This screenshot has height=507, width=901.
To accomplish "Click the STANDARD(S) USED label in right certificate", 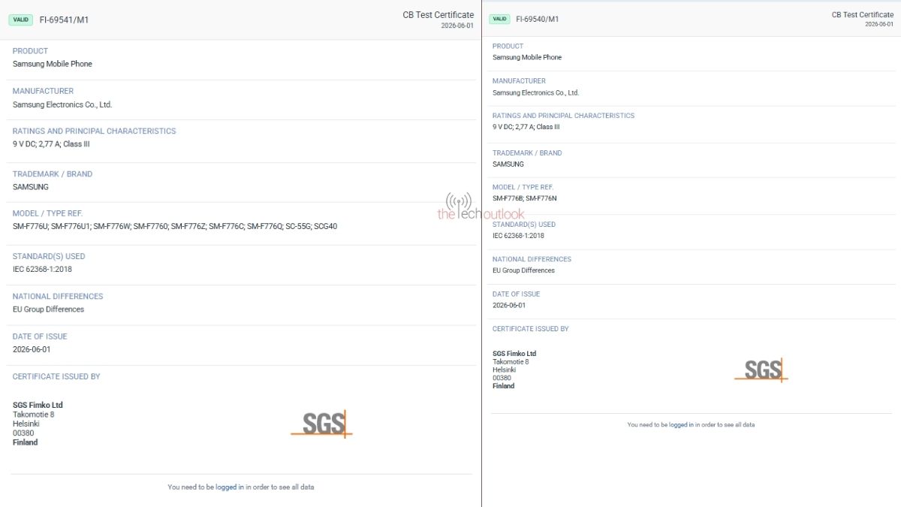I will [x=524, y=225].
